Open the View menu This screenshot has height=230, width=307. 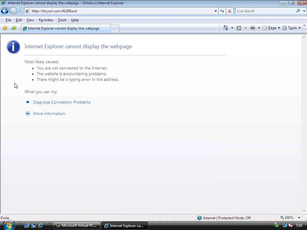pyautogui.click(x=30, y=20)
